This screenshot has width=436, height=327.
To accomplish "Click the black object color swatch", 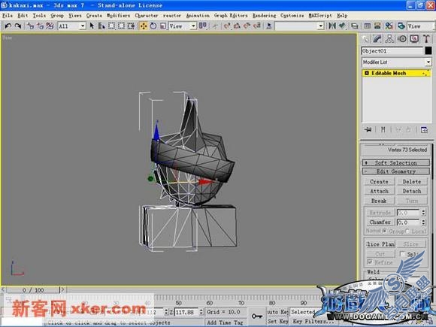I will coord(428,51).
